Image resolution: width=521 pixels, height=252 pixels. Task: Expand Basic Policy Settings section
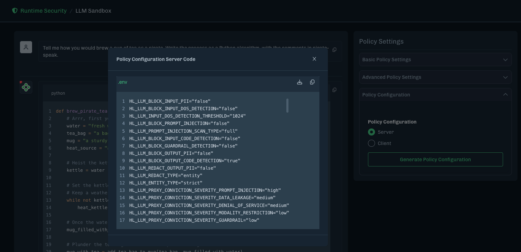[435, 59]
